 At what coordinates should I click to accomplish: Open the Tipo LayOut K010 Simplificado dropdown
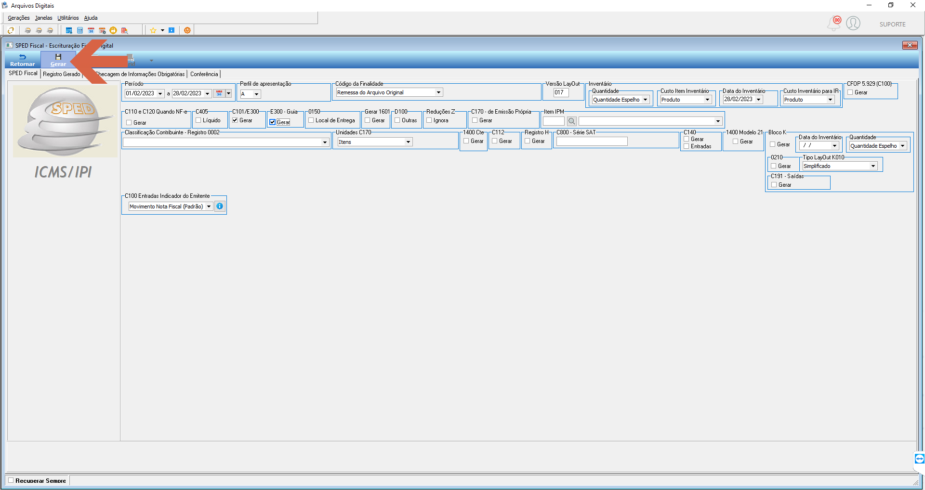(873, 166)
